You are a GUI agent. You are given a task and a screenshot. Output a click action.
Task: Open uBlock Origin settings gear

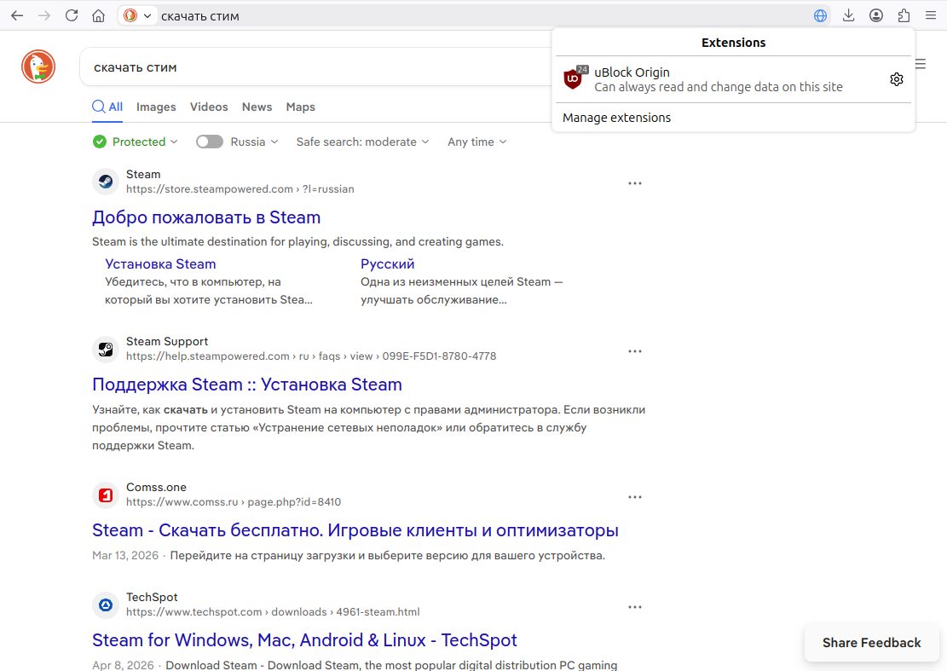point(897,79)
